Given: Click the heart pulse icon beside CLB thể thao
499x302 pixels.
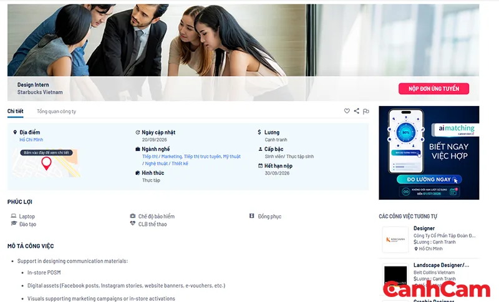Looking at the screenshot, I should [x=133, y=224].
